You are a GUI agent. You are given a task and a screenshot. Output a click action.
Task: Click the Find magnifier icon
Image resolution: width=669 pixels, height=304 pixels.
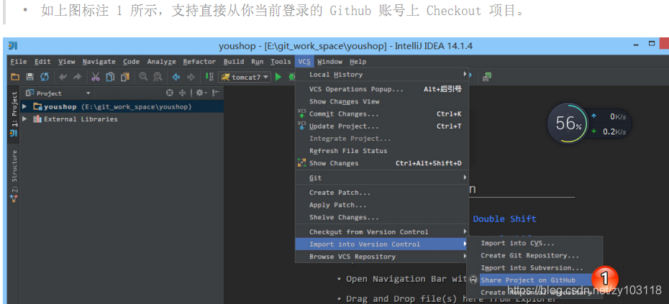[143, 77]
